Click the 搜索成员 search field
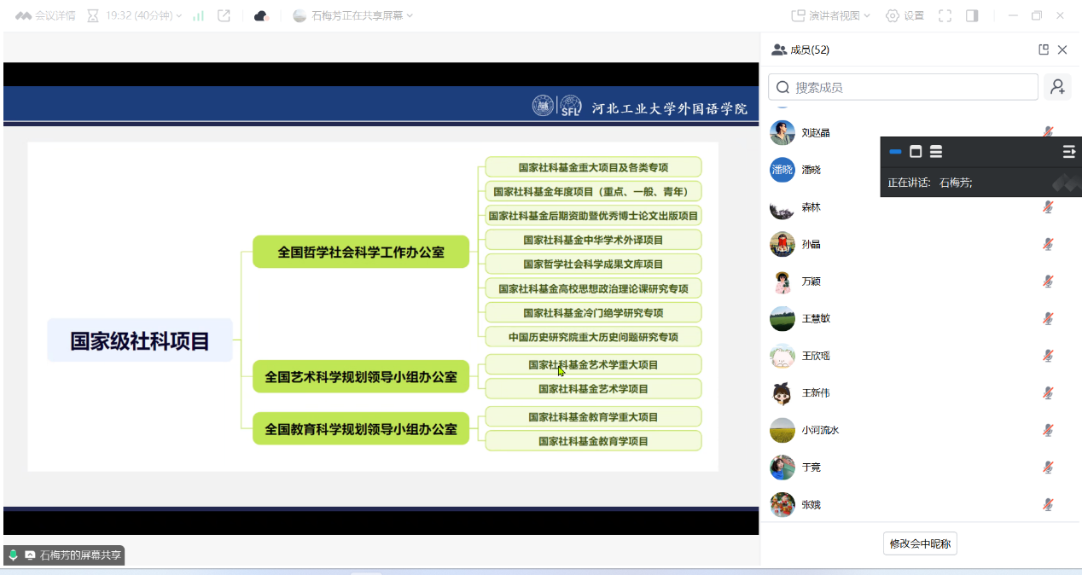 click(903, 87)
